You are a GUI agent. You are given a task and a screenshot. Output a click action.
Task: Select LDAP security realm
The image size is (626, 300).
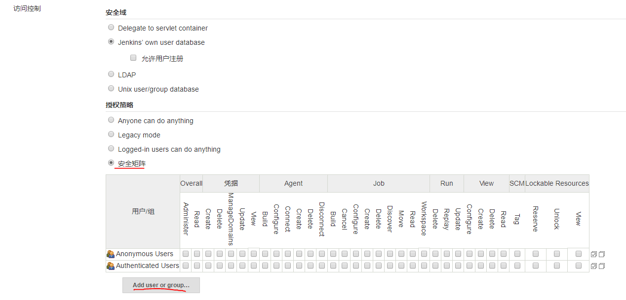pos(111,74)
